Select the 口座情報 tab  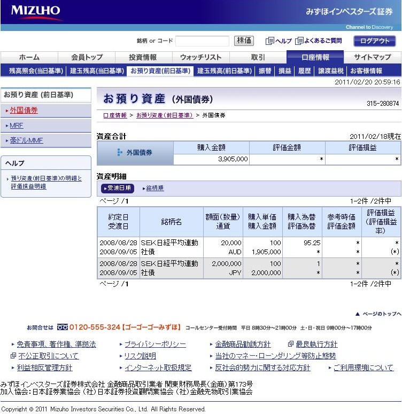315,57
